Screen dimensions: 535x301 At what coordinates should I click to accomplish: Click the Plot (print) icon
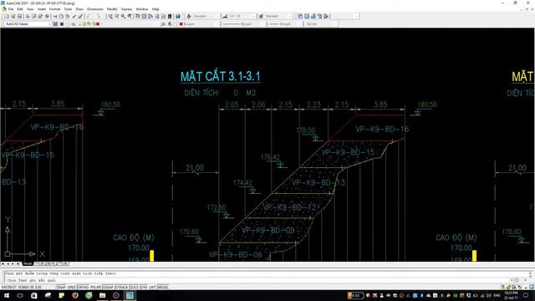coord(28,17)
